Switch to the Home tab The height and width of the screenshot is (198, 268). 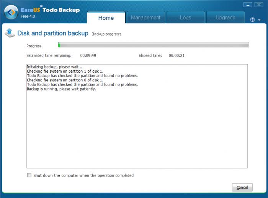[x=106, y=18]
